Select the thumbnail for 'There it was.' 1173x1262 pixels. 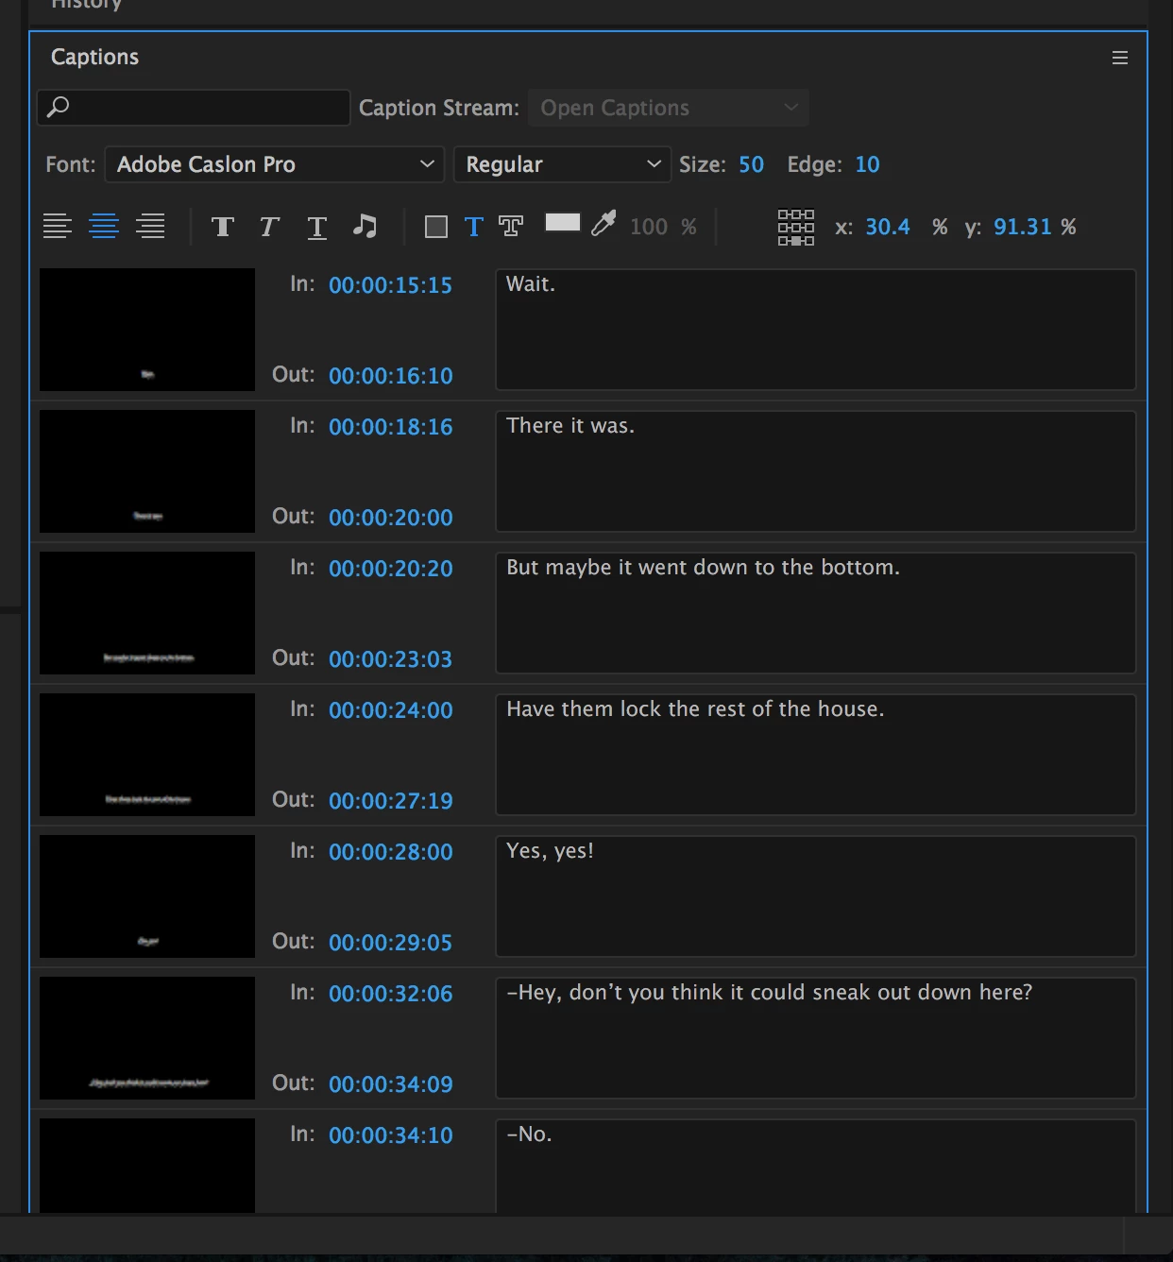pos(147,471)
